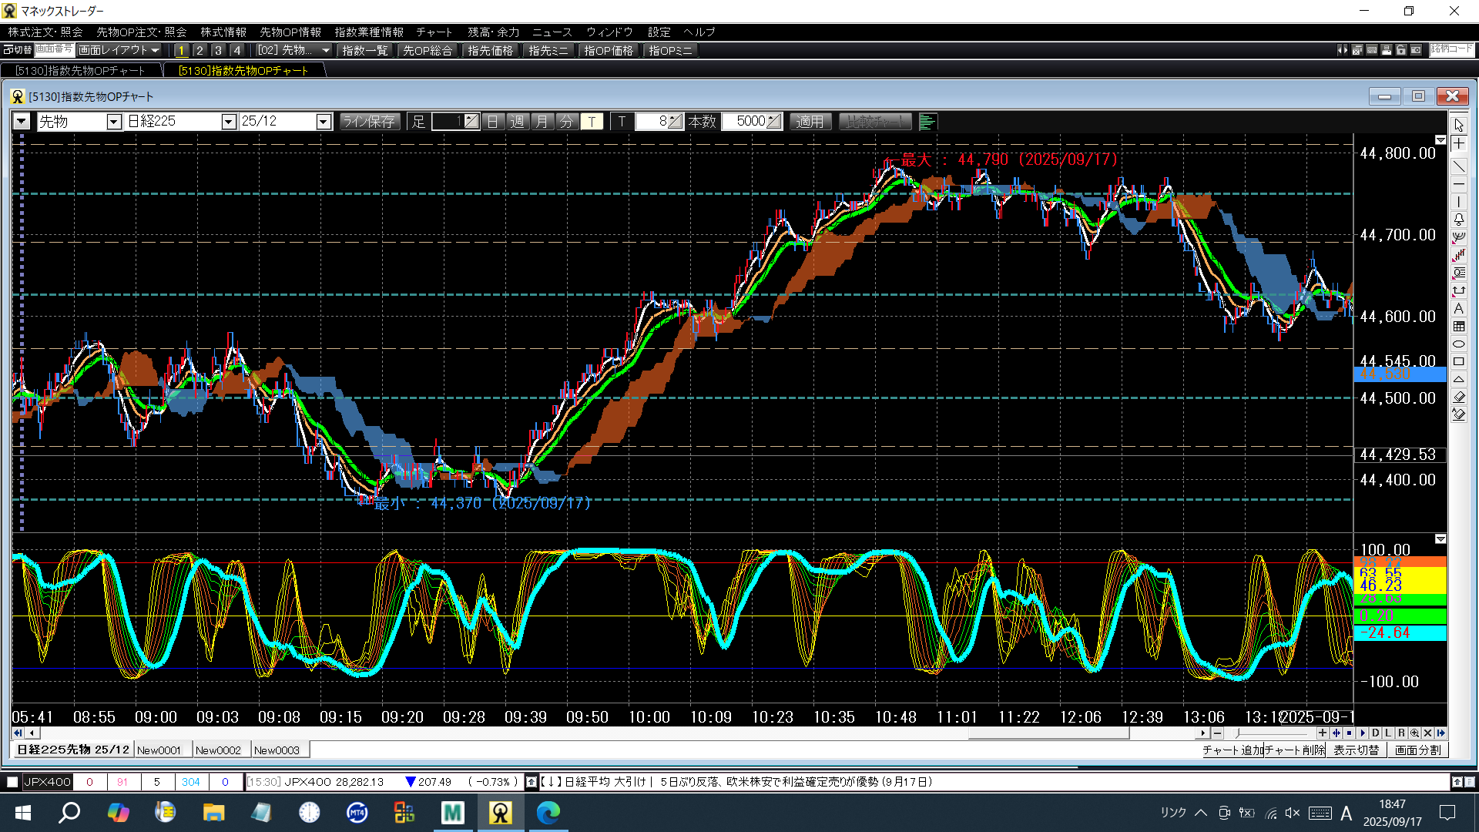Click the crosshair cursor tool
The width and height of the screenshot is (1479, 832).
[x=1459, y=144]
